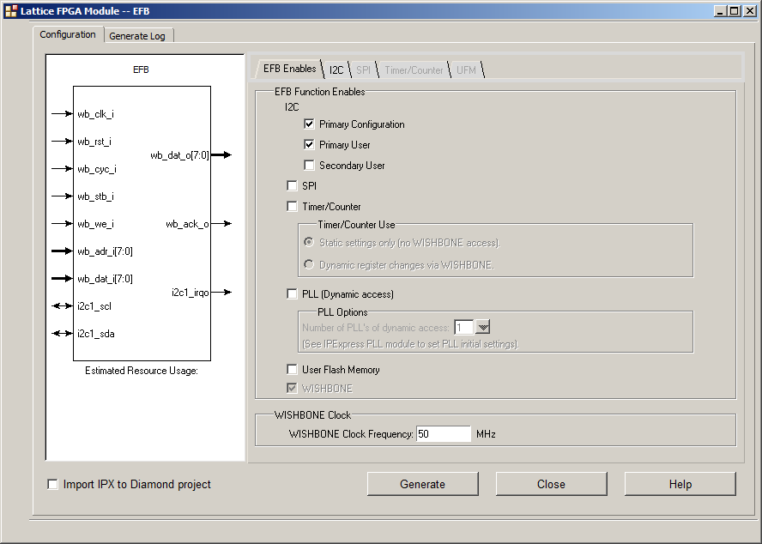The image size is (762, 544).
Task: Select the Configuration tab
Action: (68, 34)
